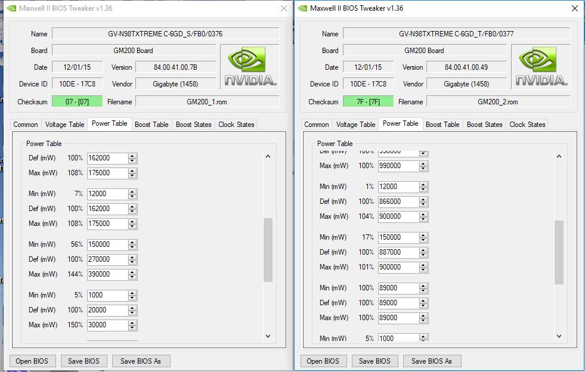Click Save BIOS button in right window
The width and height of the screenshot is (585, 372).
click(375, 361)
